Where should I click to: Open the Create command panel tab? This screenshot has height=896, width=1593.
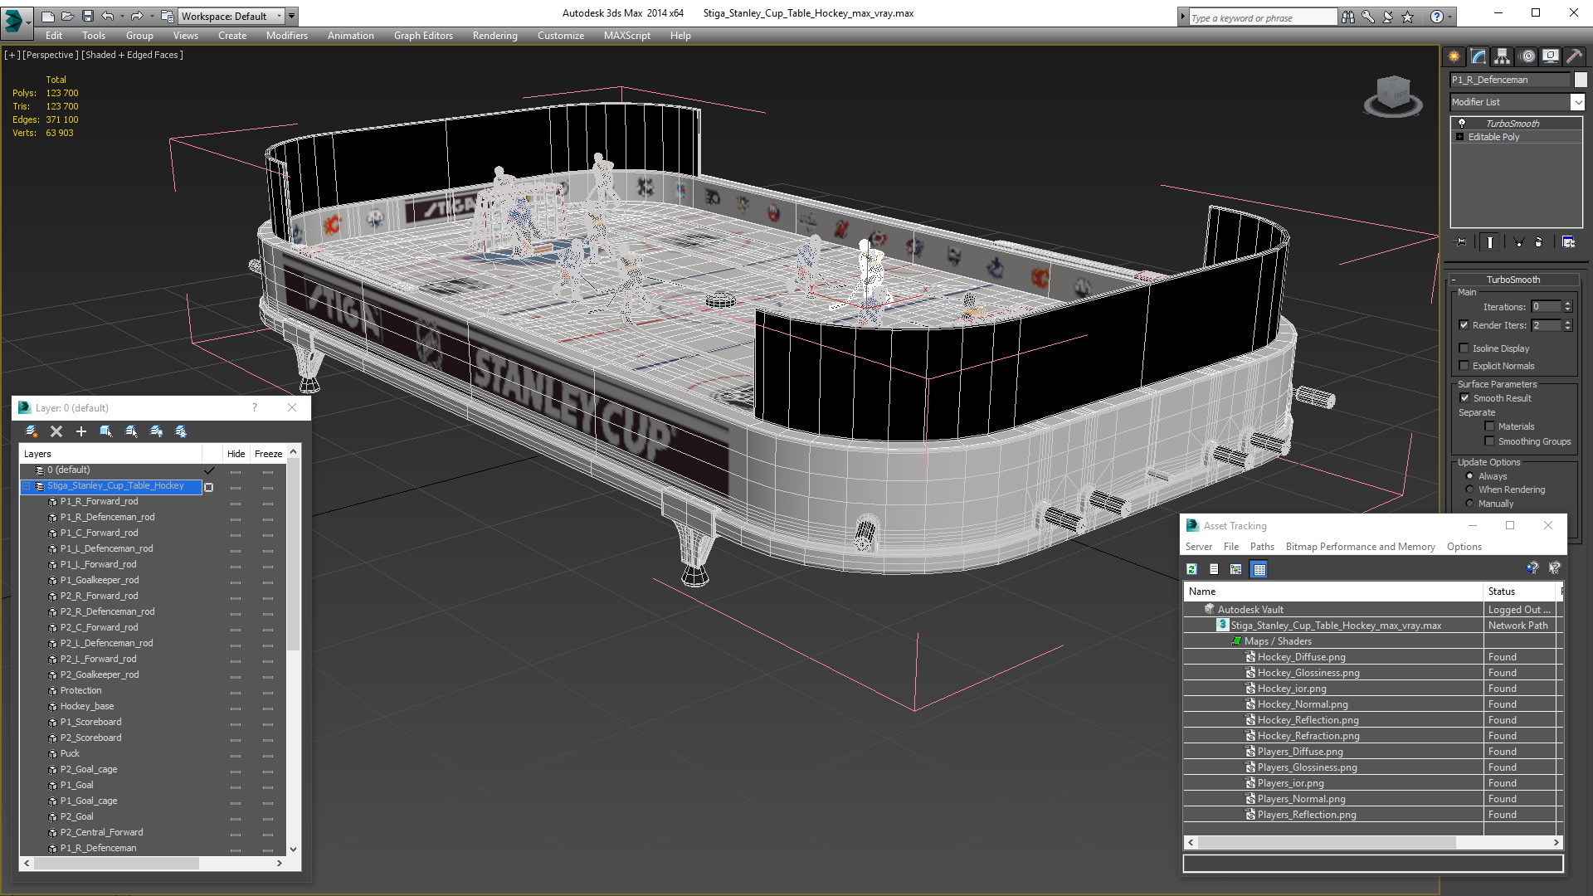click(x=1454, y=56)
